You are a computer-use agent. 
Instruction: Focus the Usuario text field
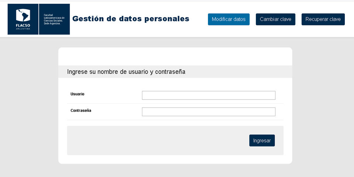(x=209, y=95)
